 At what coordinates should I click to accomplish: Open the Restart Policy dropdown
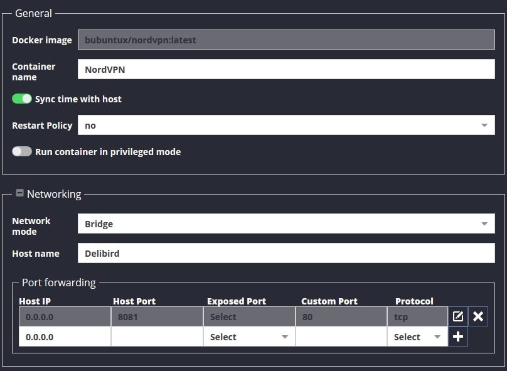[286, 125]
